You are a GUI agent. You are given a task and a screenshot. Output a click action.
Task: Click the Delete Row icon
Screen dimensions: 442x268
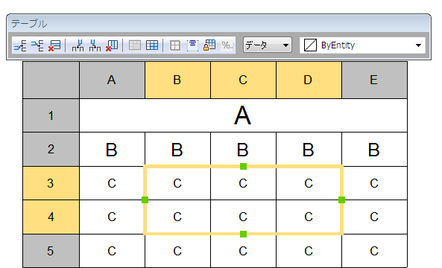point(54,45)
